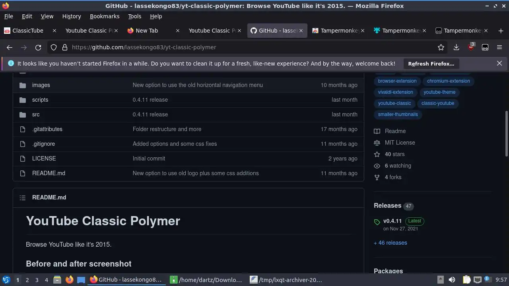Open the View menu
Image resolution: width=509 pixels, height=286 pixels.
pos(47,16)
